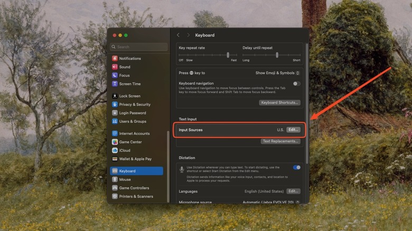Open the Keyboard Shortcuts button
Image resolution: width=412 pixels, height=231 pixels.
click(x=279, y=102)
